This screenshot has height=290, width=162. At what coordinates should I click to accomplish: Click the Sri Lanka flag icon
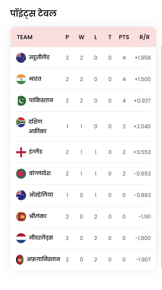click(21, 217)
